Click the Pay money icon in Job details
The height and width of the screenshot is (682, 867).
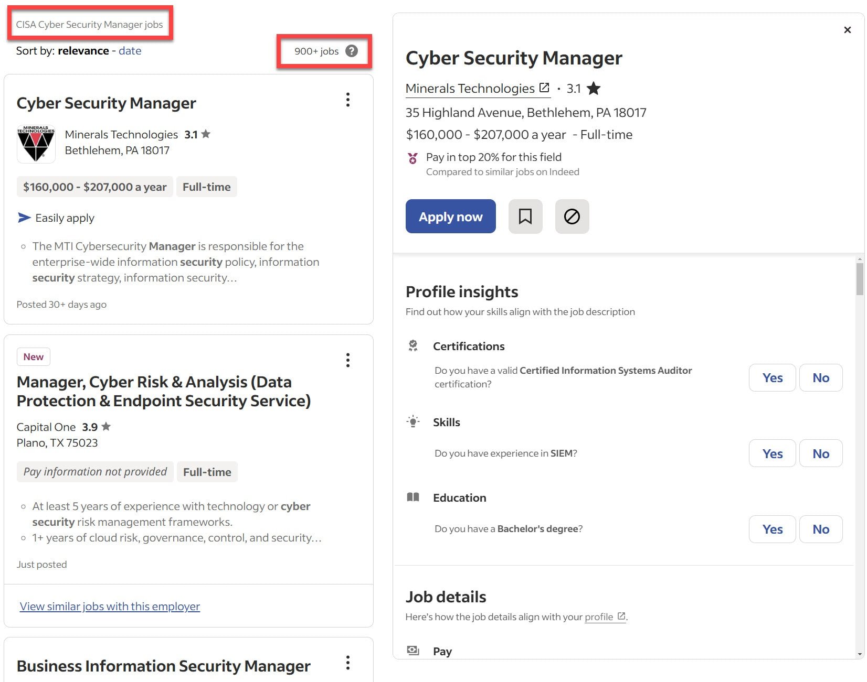413,651
